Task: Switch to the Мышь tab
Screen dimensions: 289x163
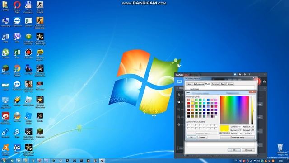Action: (208, 84)
